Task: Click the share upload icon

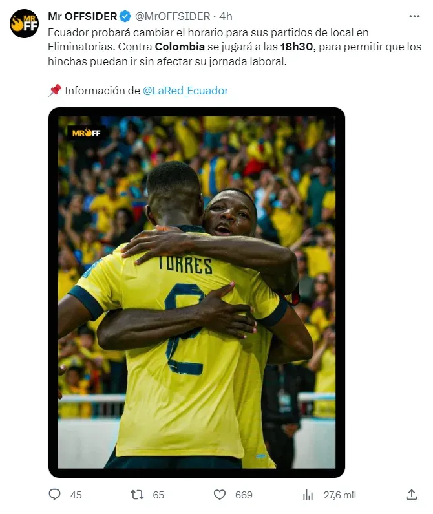Action: 412,495
